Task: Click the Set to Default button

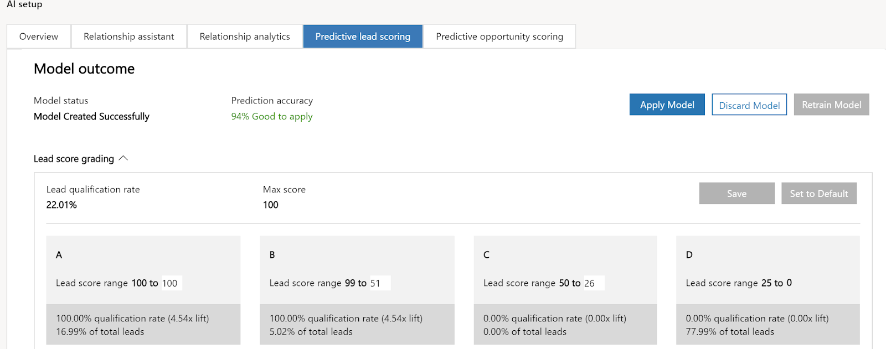Action: click(x=818, y=194)
